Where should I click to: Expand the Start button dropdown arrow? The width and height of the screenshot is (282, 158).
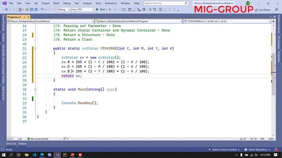tap(107, 10)
